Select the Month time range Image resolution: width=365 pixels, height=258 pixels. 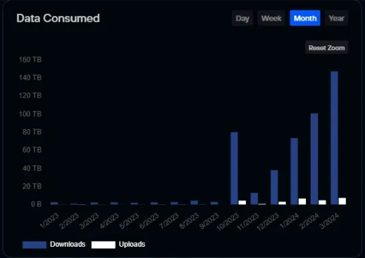tap(305, 18)
